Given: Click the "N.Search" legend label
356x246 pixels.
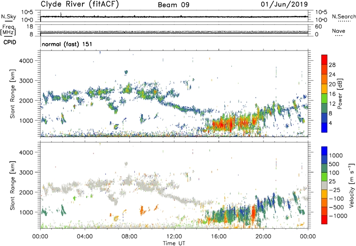Looking at the screenshot, I should [344, 16].
